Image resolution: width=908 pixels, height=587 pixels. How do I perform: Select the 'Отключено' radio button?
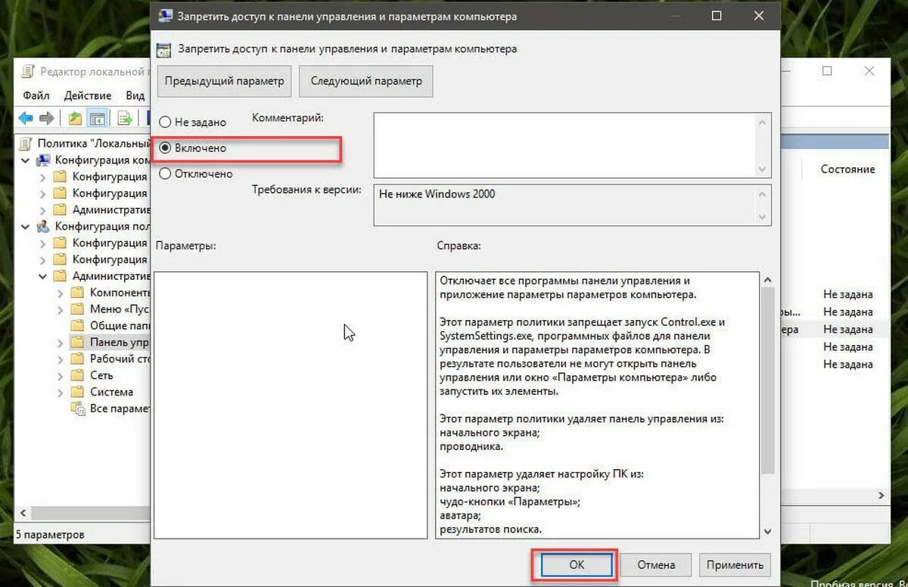pos(166,173)
